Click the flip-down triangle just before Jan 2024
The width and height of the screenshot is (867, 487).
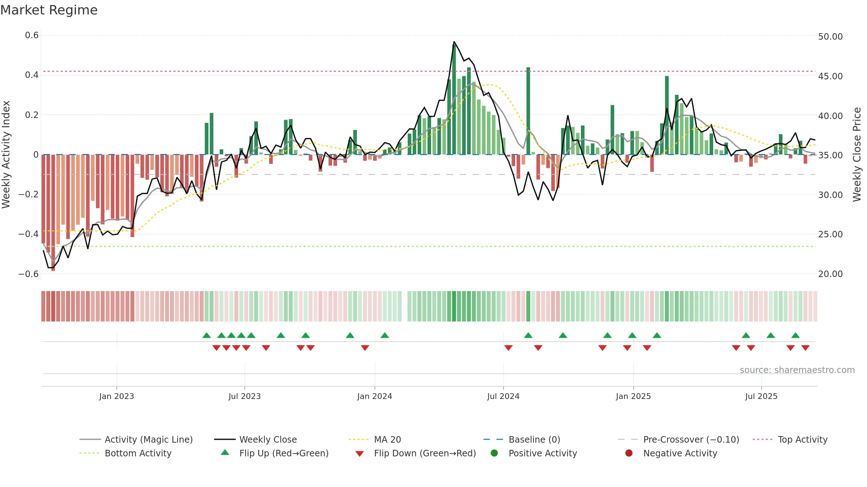365,348
